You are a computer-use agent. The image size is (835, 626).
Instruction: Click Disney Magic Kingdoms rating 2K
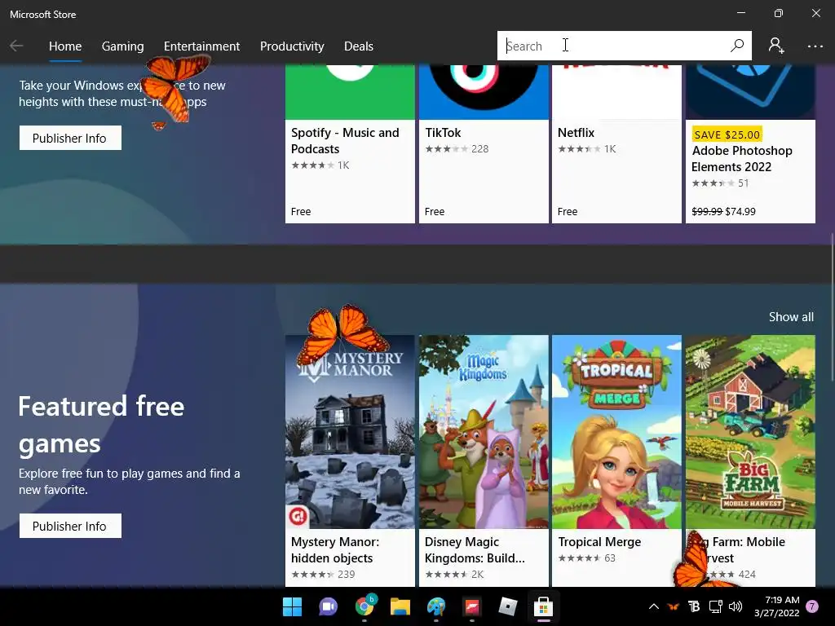coord(454,575)
